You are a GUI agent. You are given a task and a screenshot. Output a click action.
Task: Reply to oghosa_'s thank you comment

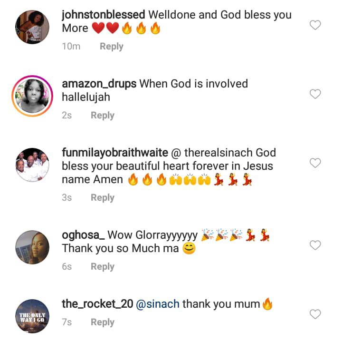(103, 267)
